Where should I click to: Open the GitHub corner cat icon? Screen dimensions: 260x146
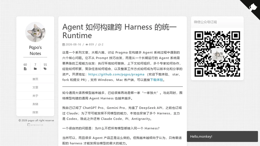click(253, 7)
